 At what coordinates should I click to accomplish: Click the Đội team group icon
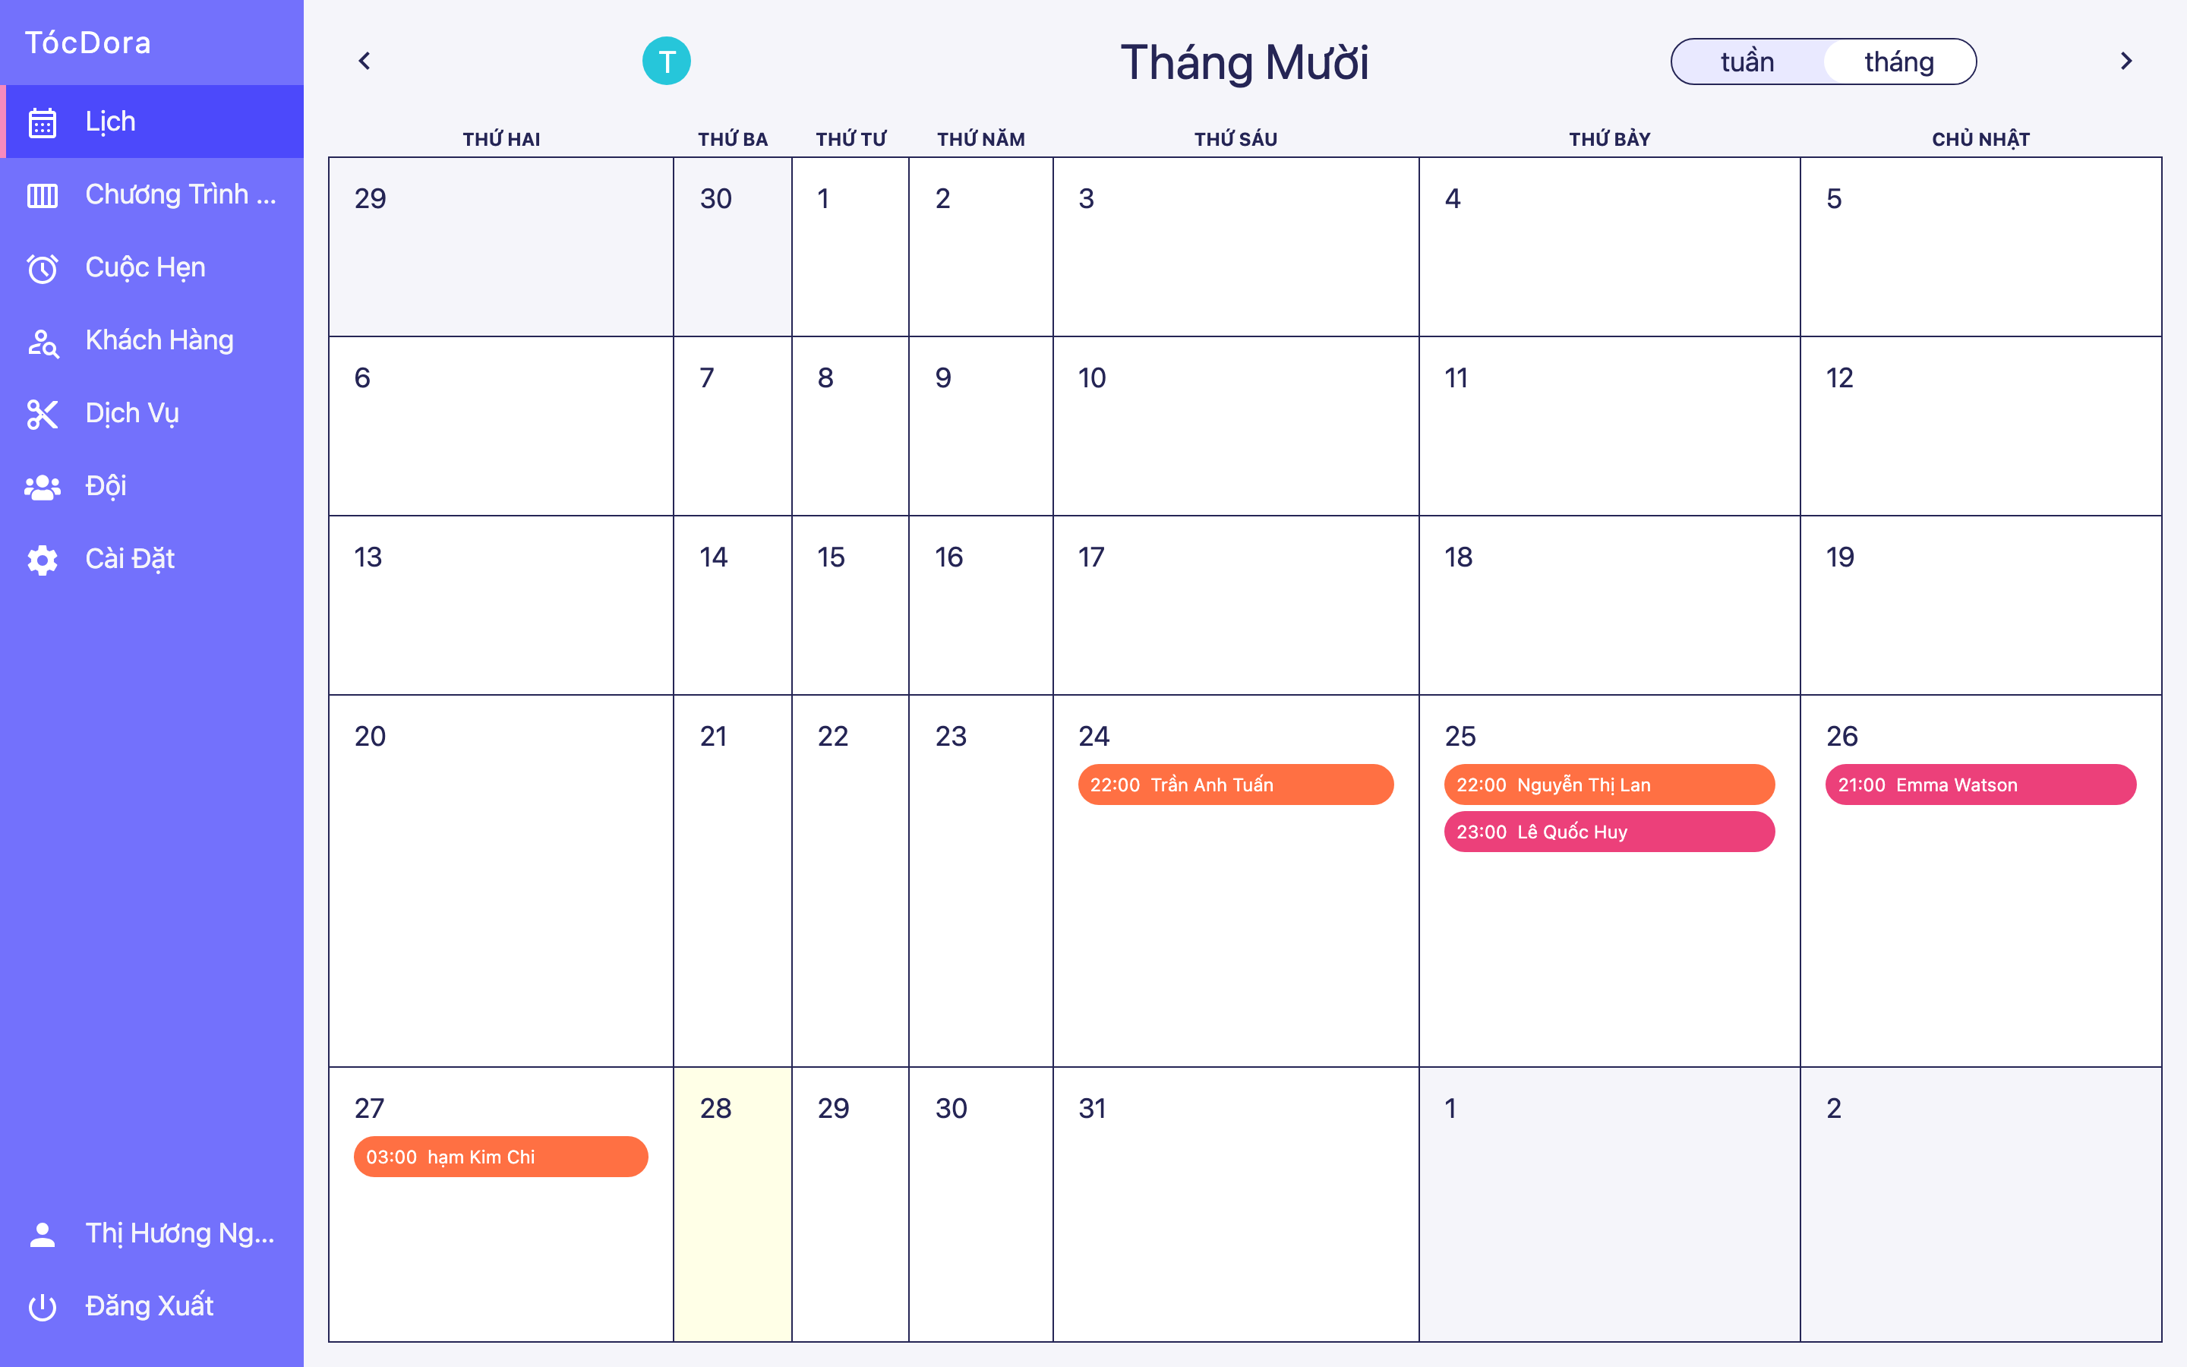click(x=43, y=488)
